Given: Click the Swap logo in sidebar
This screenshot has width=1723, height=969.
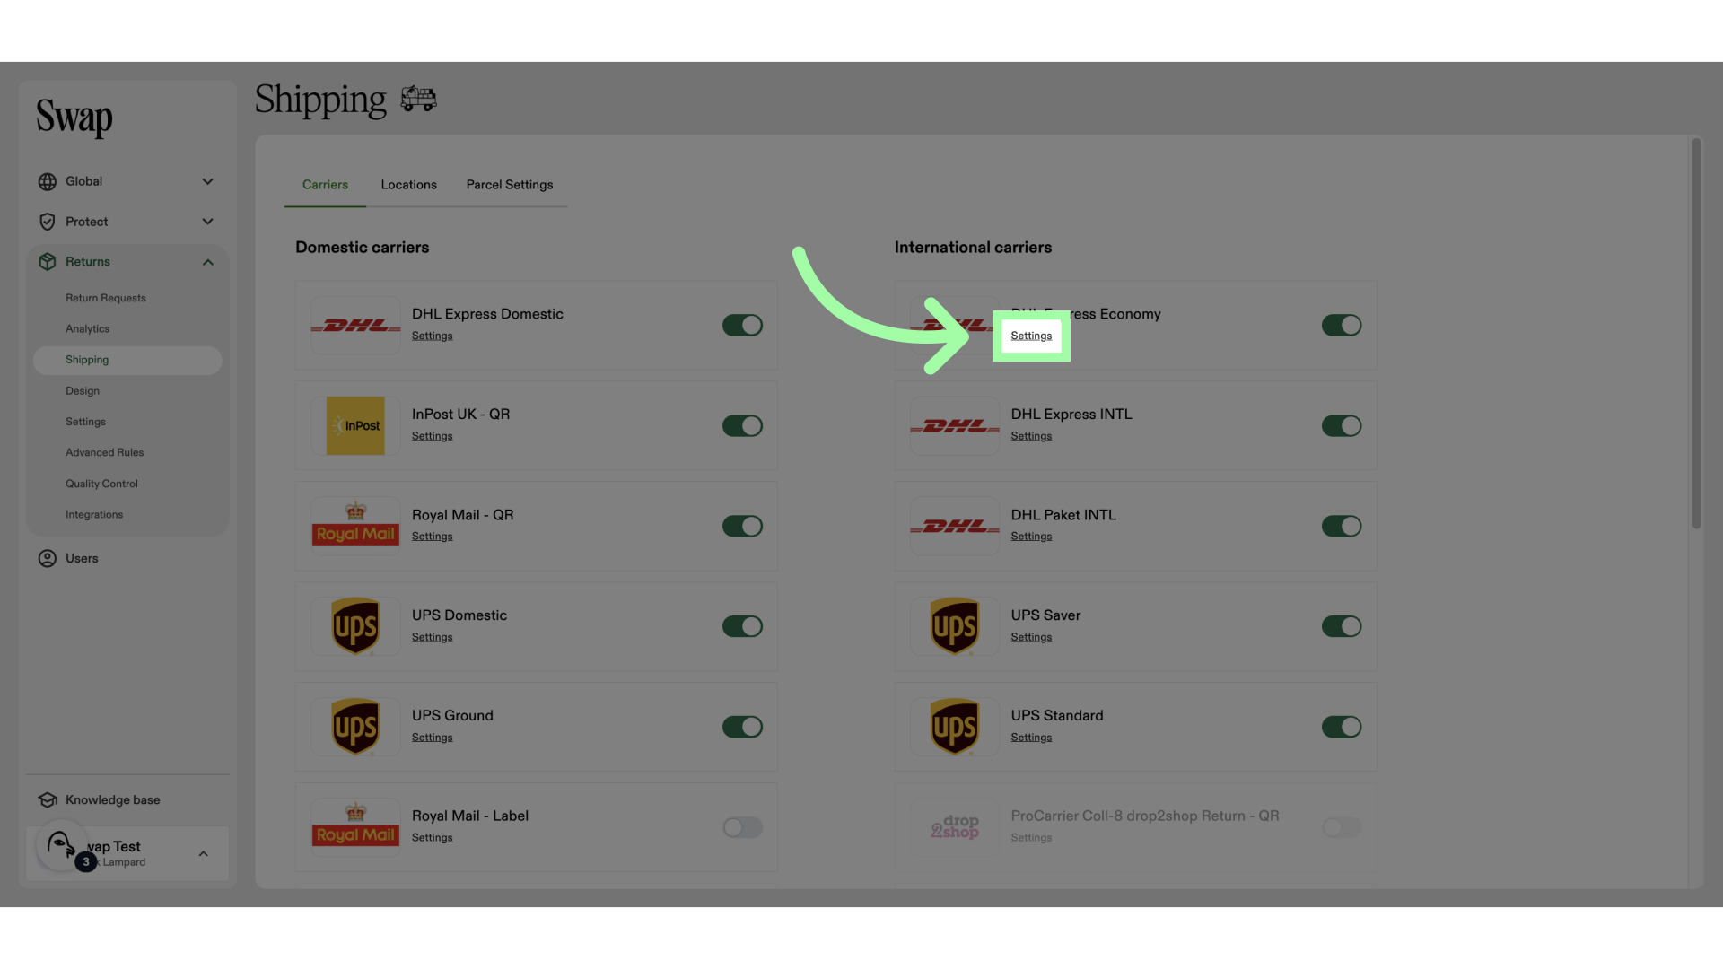Looking at the screenshot, I should point(74,118).
